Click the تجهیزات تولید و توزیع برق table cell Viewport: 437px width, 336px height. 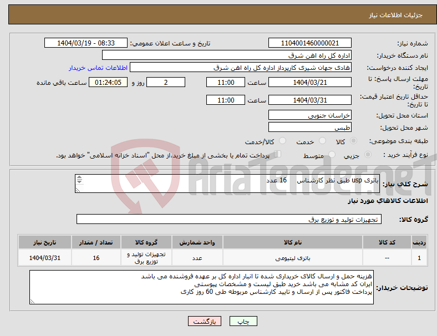[146, 258]
